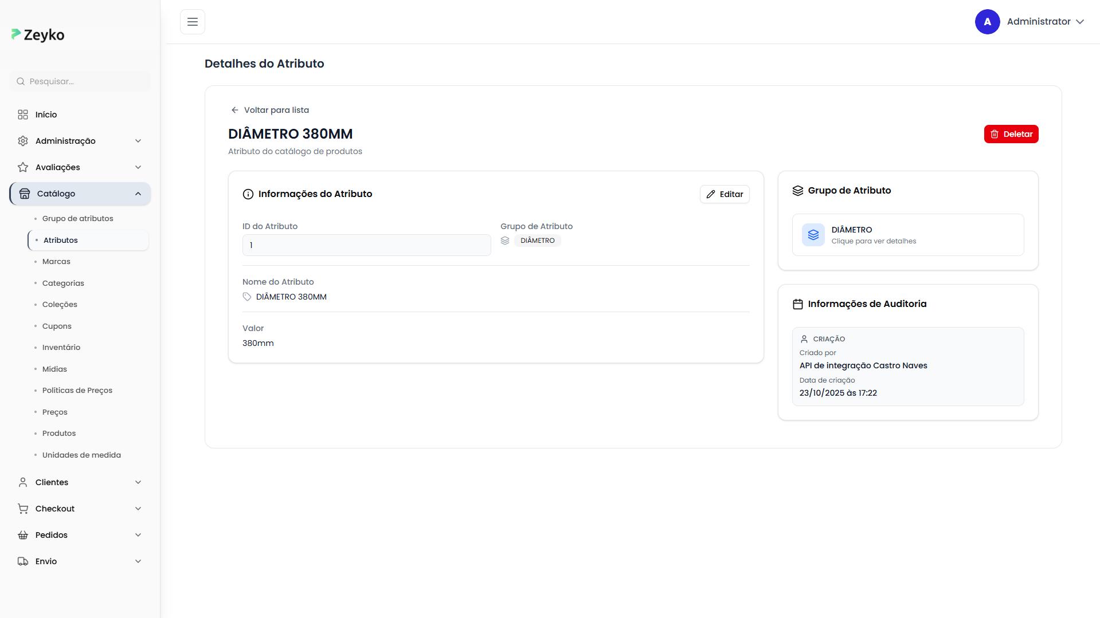Image resolution: width=1100 pixels, height=618 pixels.
Task: Click the Catálogo storefront icon in sidebar
Action: (x=25, y=194)
